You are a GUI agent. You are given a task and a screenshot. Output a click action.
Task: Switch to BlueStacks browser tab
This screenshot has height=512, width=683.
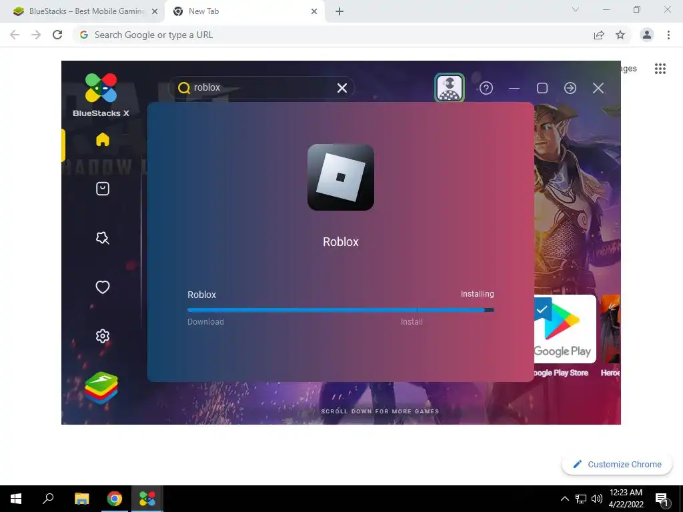[82, 11]
